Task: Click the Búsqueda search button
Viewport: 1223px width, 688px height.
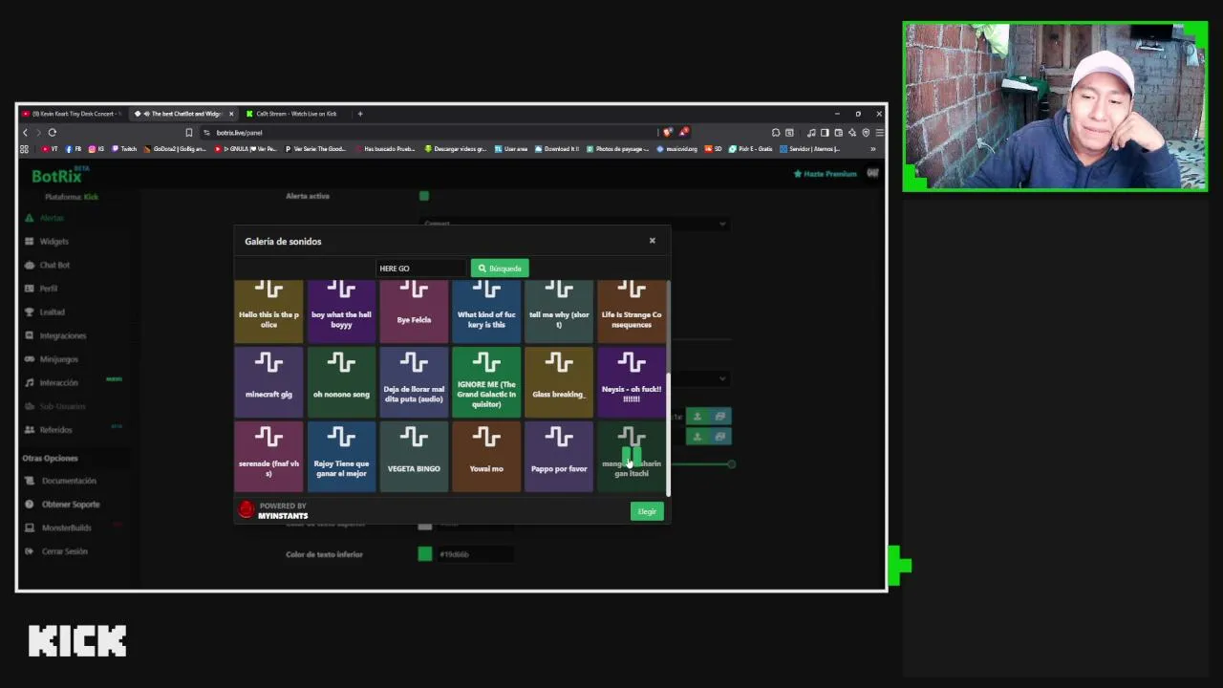Action: click(x=500, y=269)
